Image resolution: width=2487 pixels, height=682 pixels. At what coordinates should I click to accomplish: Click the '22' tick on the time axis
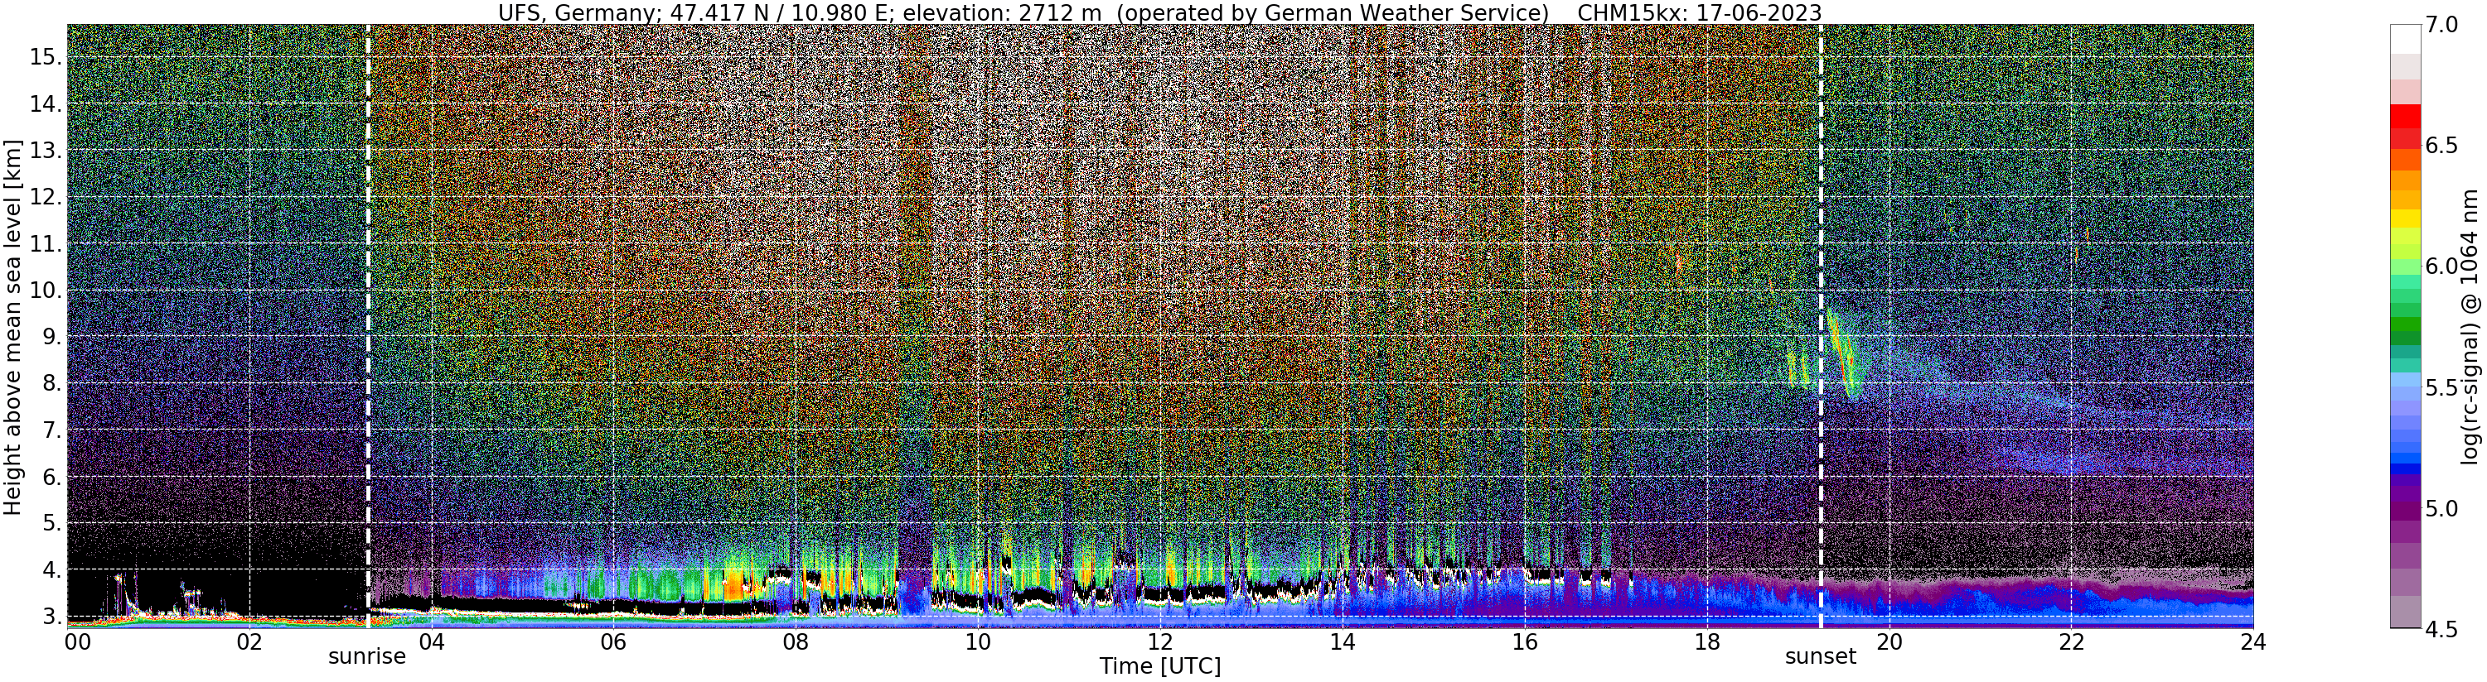tap(2070, 642)
